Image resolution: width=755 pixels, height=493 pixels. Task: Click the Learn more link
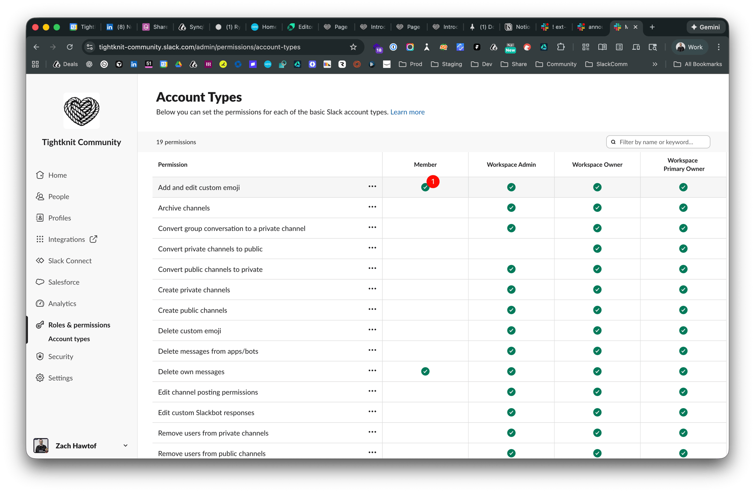pyautogui.click(x=407, y=112)
